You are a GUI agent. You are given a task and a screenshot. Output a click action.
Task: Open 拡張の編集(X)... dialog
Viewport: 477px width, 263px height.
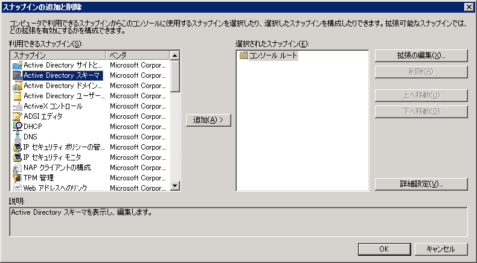(x=421, y=55)
